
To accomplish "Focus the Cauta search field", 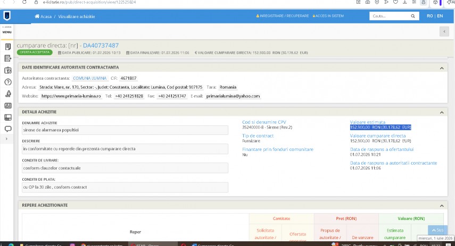I will (389, 16).
